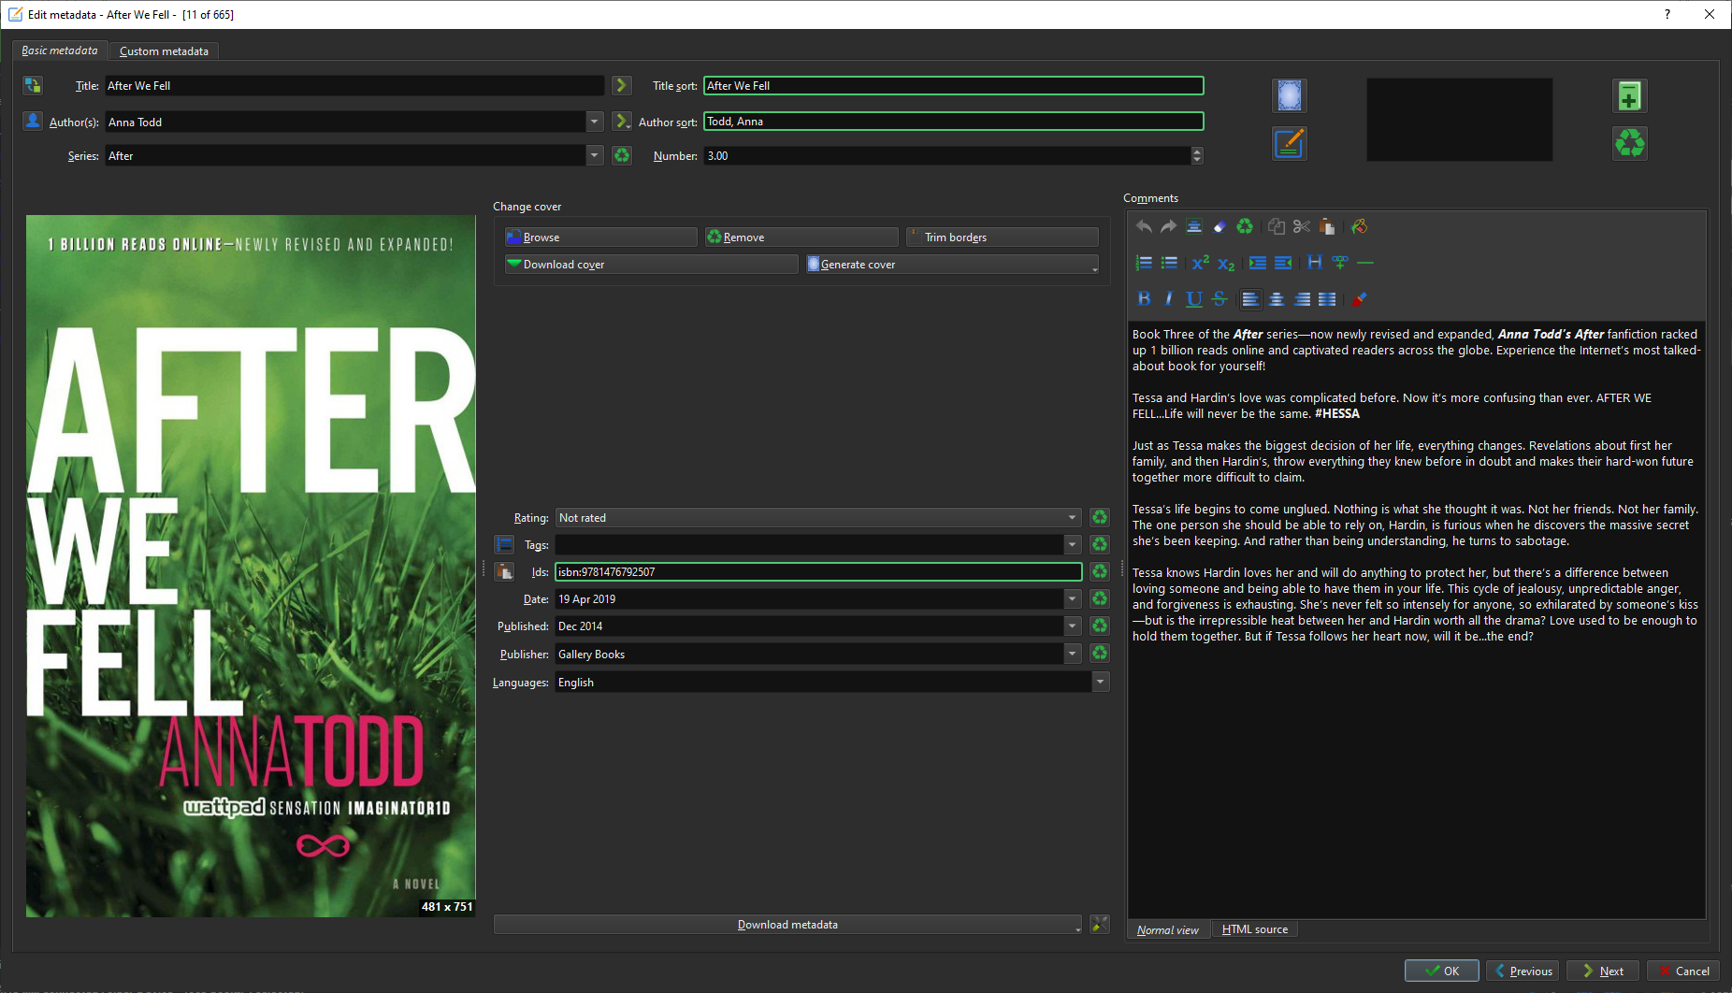Insert an ordered numbered list
Viewport: 1732px width, 993px height.
(x=1143, y=263)
